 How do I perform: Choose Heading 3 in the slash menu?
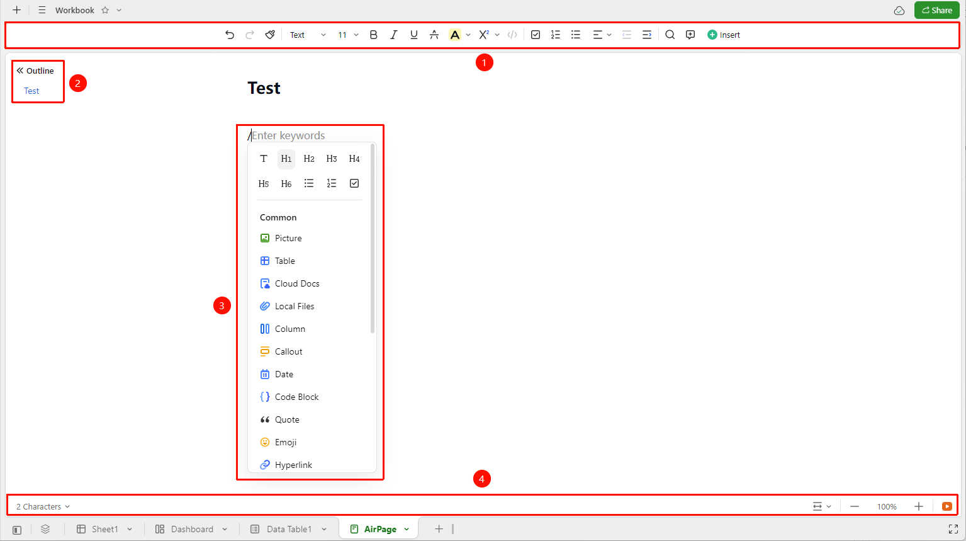click(x=332, y=159)
